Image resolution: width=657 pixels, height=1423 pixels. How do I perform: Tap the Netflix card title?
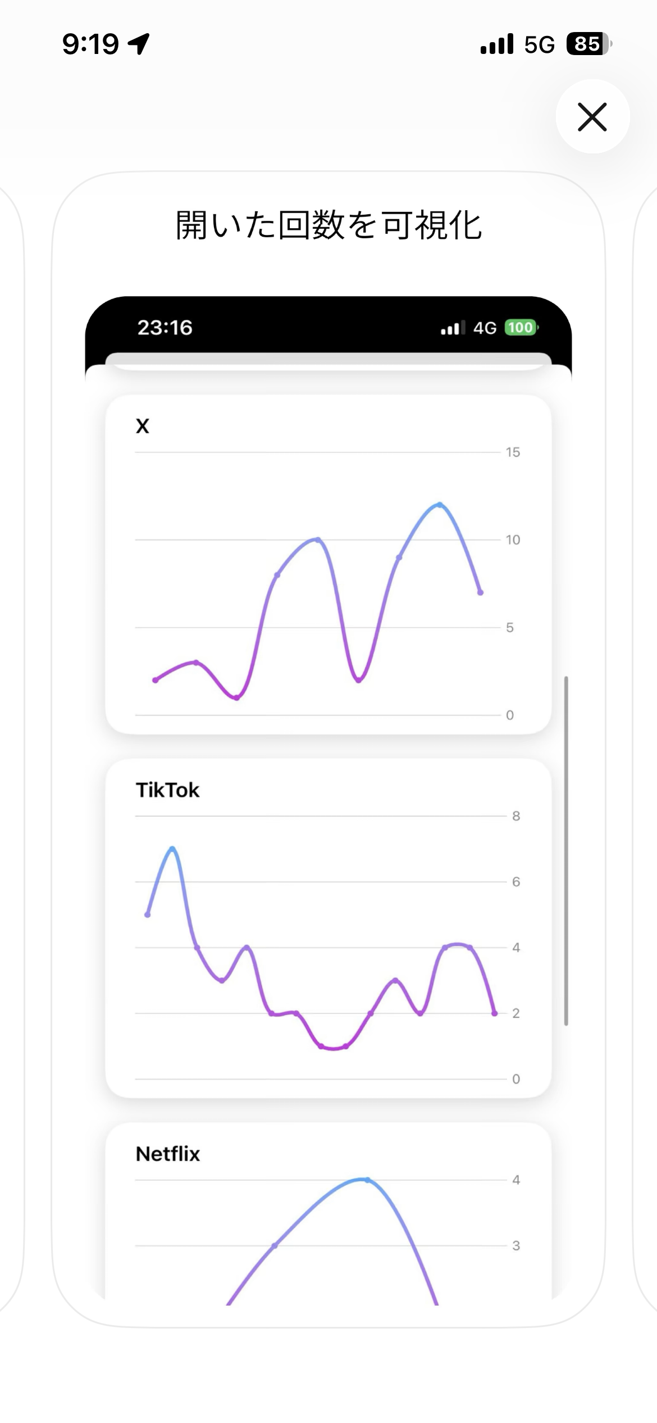pyautogui.click(x=168, y=1154)
